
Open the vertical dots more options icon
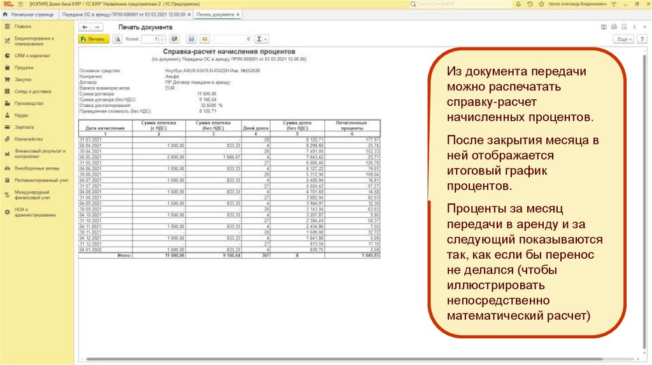[635, 27]
